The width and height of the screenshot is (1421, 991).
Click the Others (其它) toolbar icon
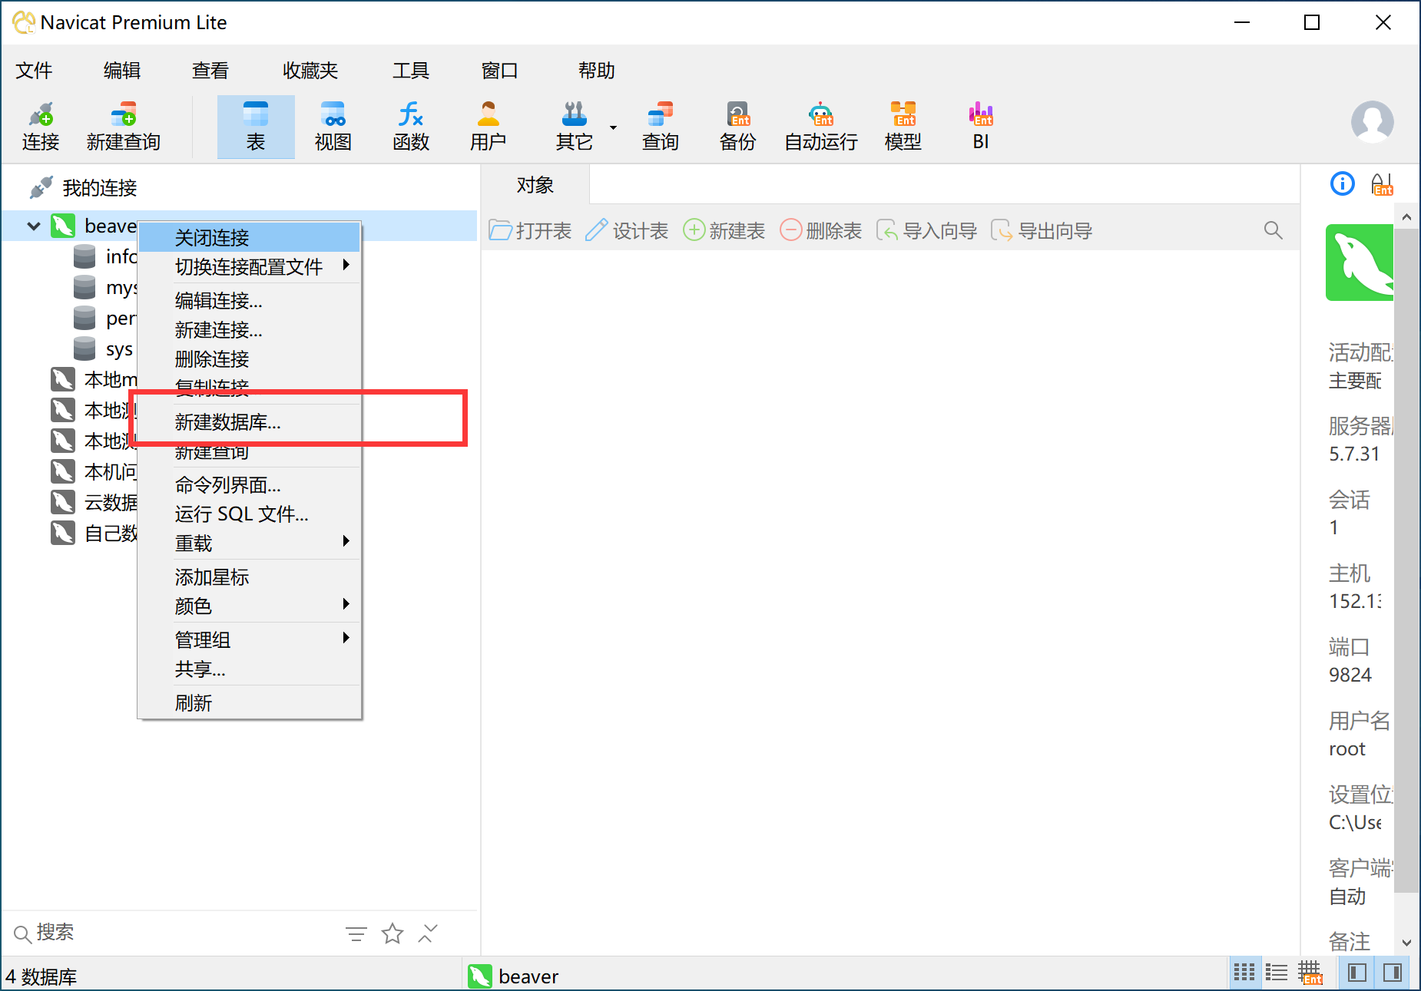(x=574, y=127)
